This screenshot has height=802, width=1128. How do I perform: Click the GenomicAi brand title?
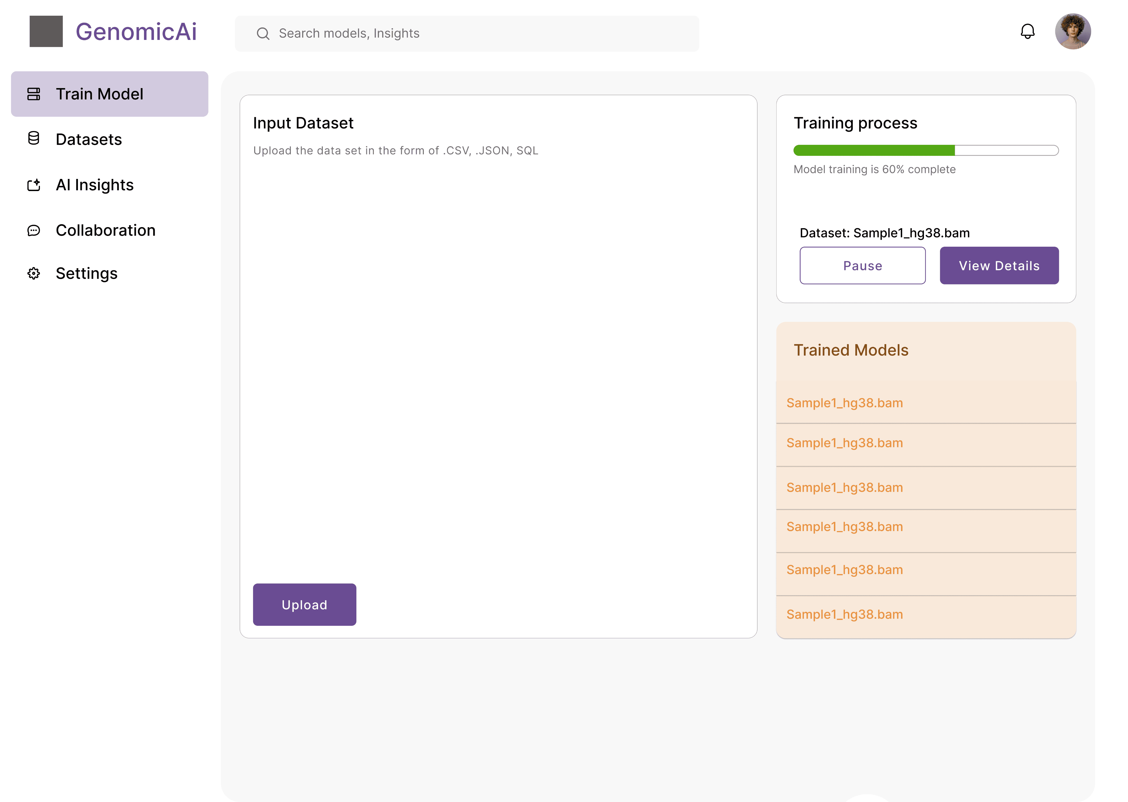coord(136,32)
